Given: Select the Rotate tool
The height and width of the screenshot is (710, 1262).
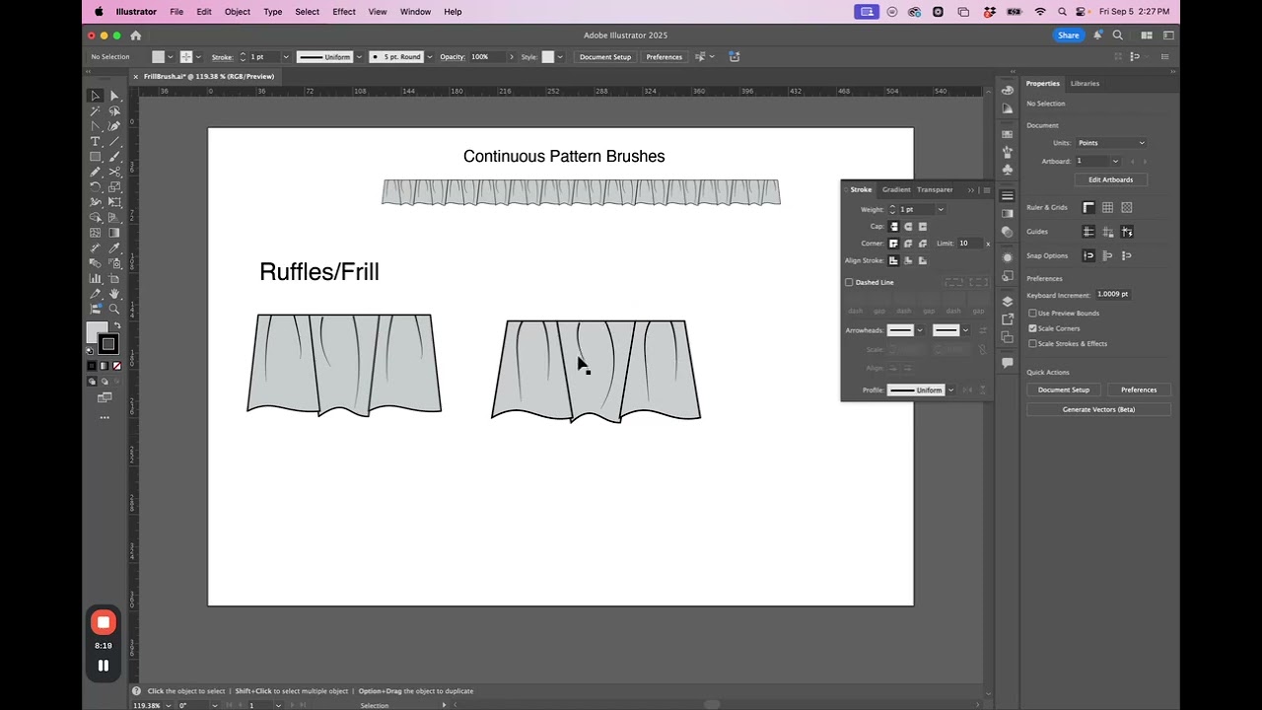Looking at the screenshot, I should coord(96,187).
